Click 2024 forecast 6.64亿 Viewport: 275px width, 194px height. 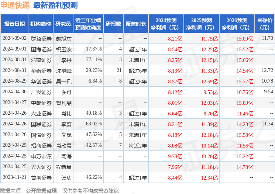(175, 114)
